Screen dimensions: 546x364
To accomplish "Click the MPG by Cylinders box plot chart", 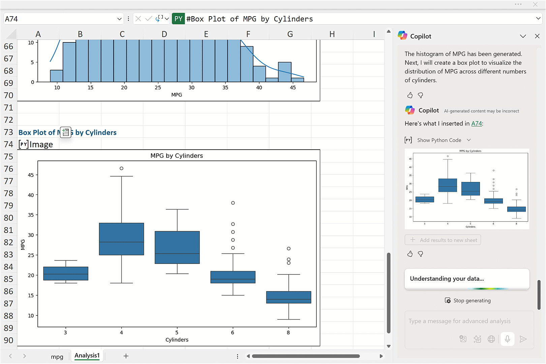I will pos(169,248).
